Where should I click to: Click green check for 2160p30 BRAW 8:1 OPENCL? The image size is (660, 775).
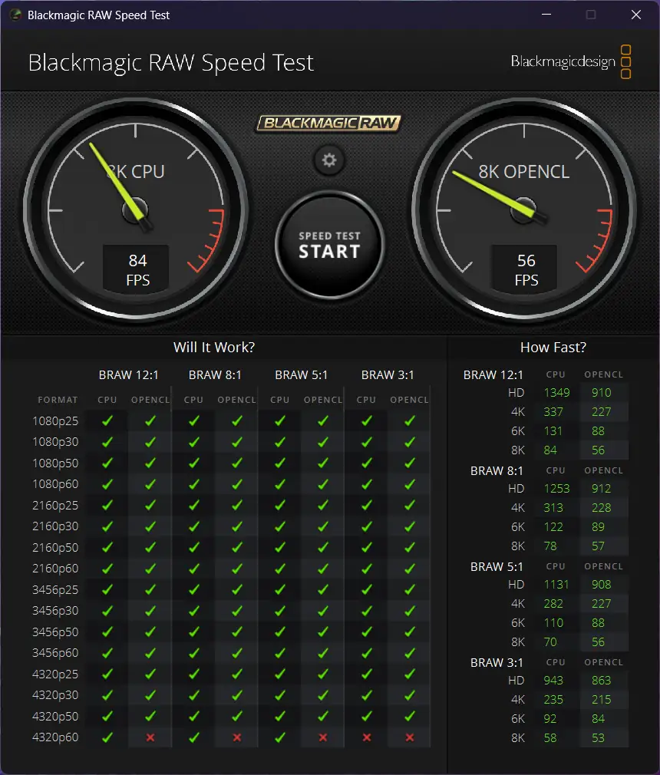(237, 526)
